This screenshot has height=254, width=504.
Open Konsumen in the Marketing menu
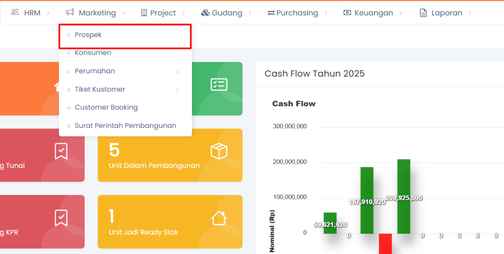[x=93, y=53]
